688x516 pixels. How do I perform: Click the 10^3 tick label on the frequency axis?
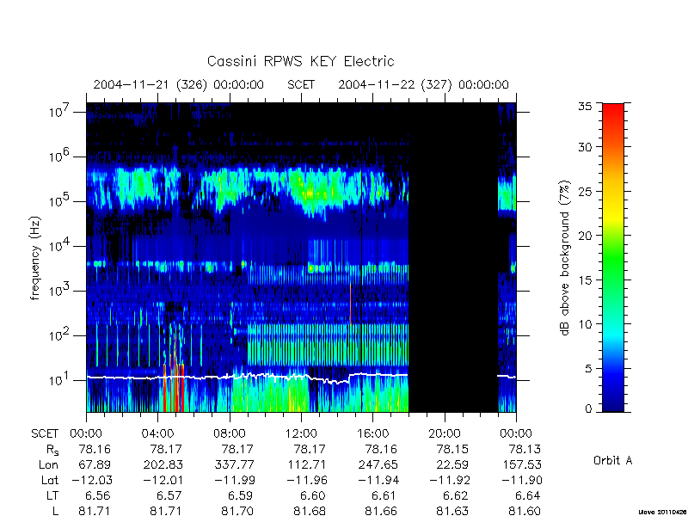60,291
